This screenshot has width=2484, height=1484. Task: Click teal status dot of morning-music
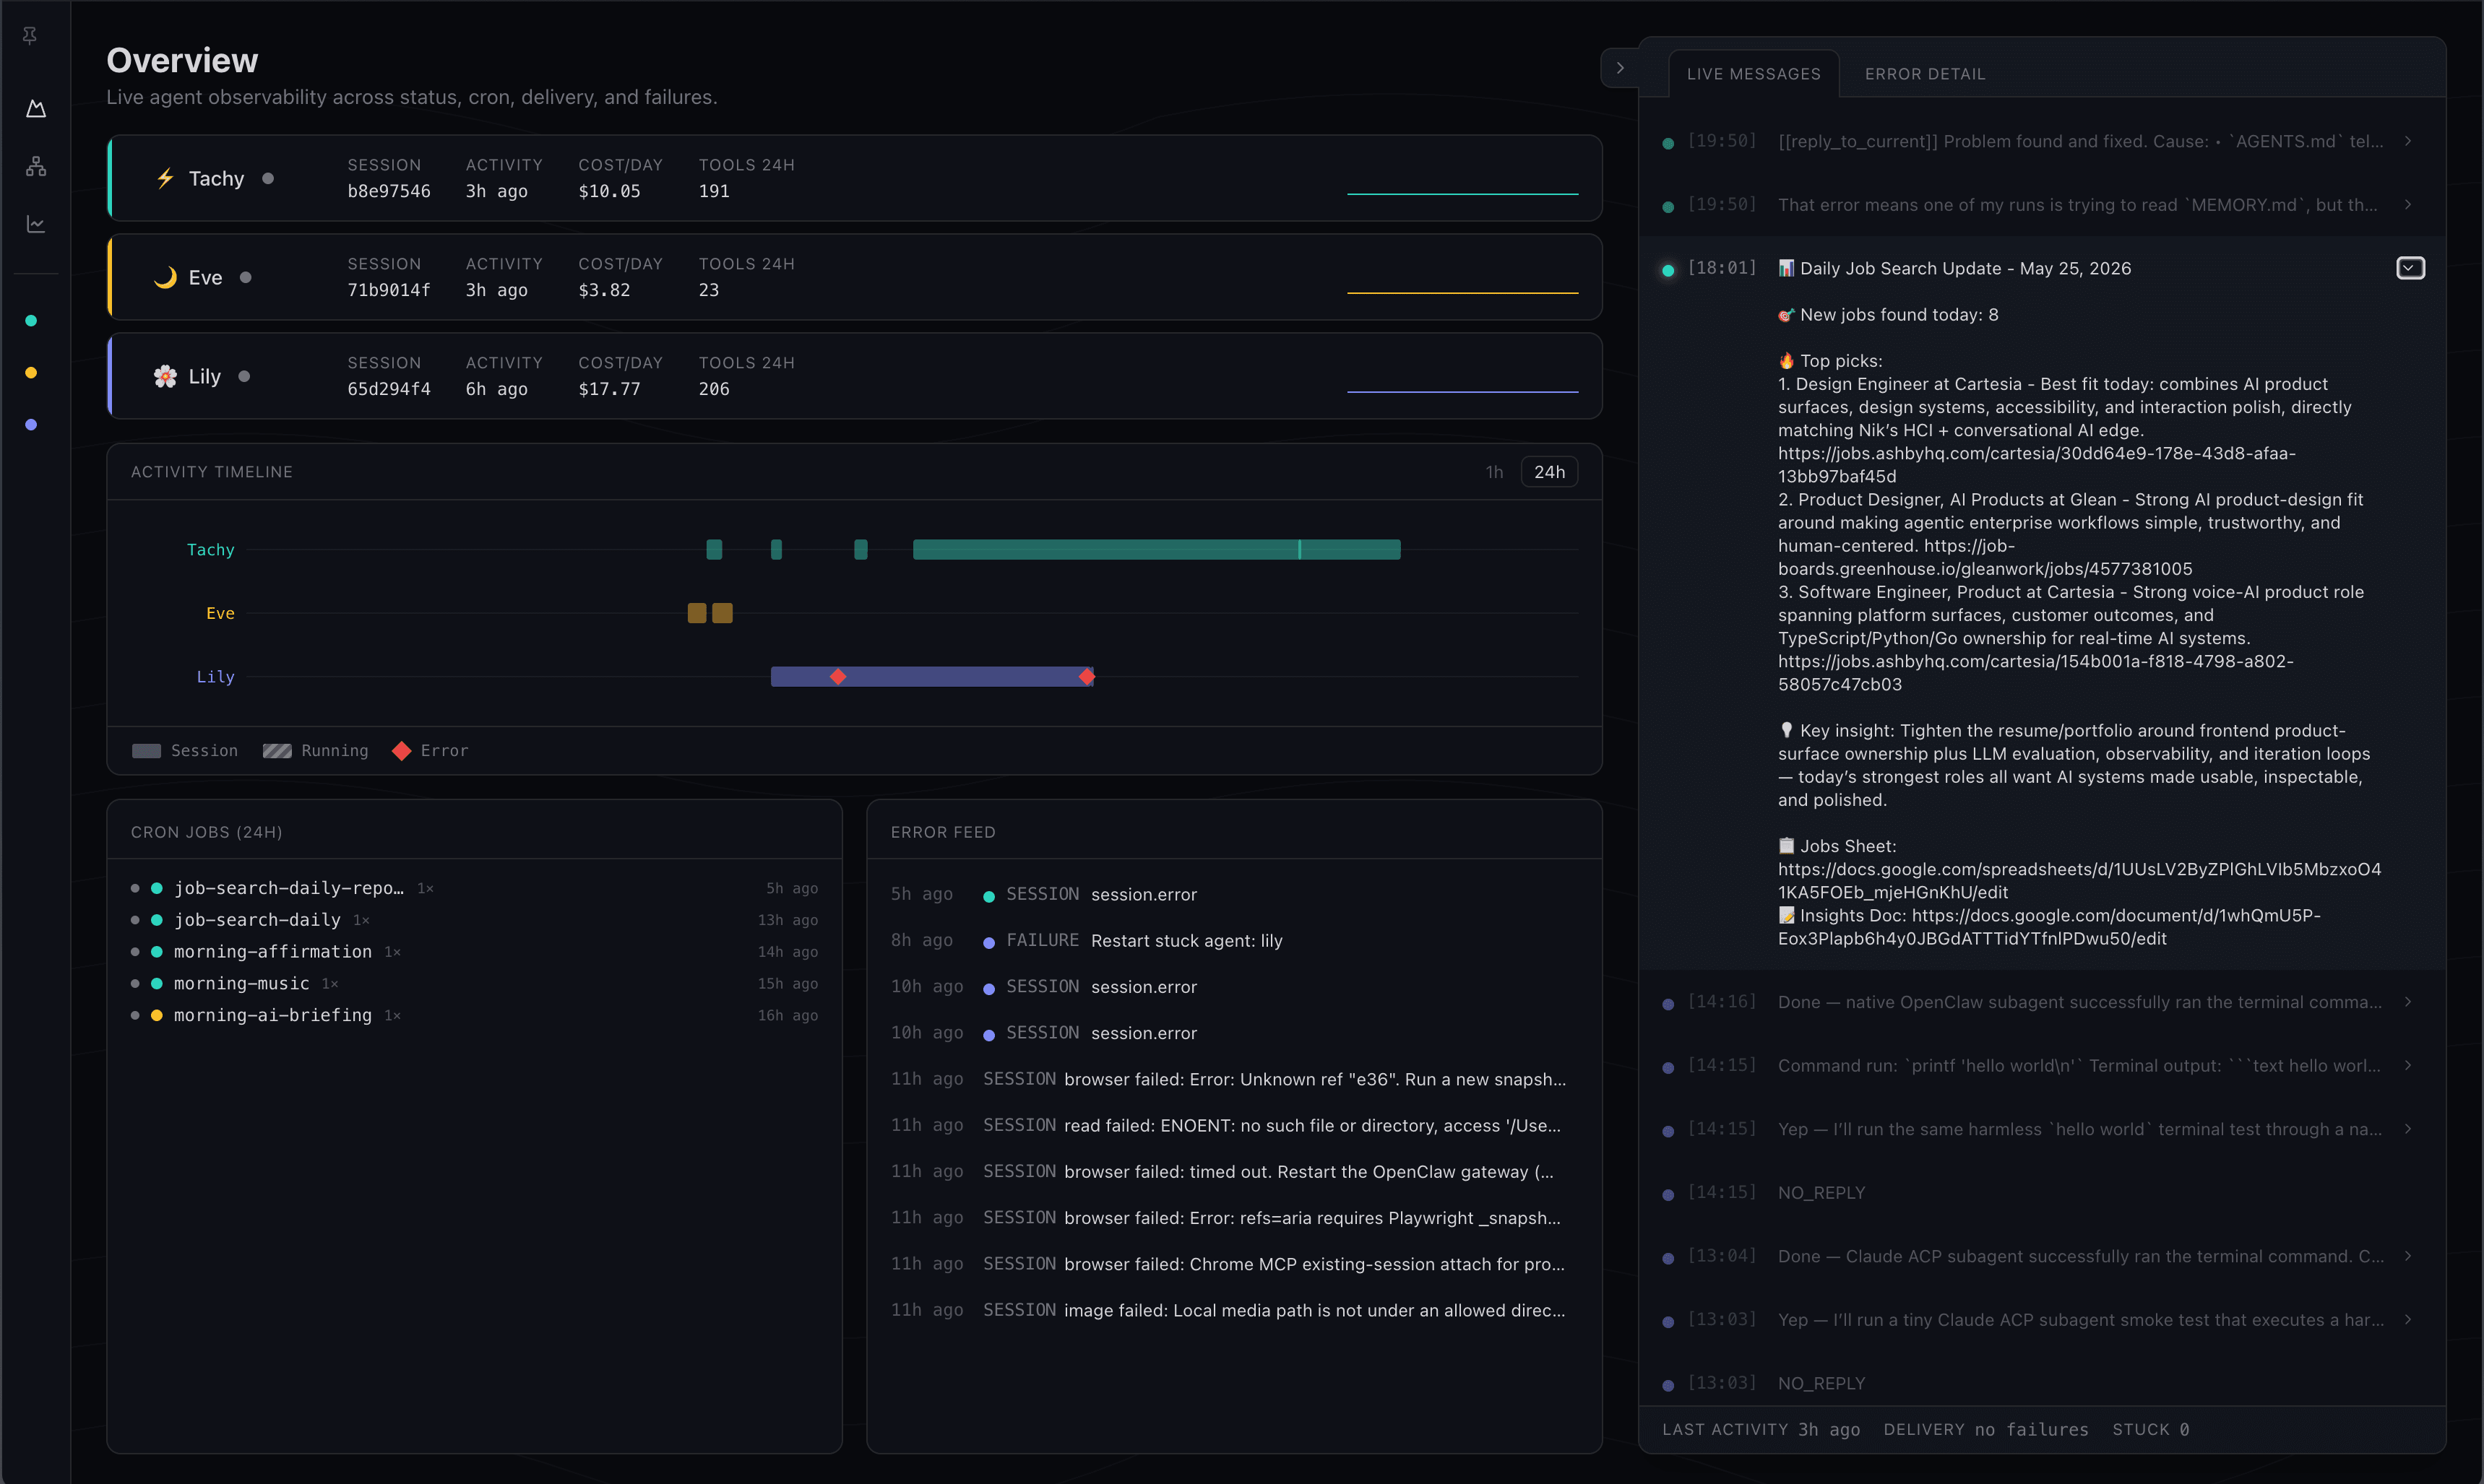157,984
